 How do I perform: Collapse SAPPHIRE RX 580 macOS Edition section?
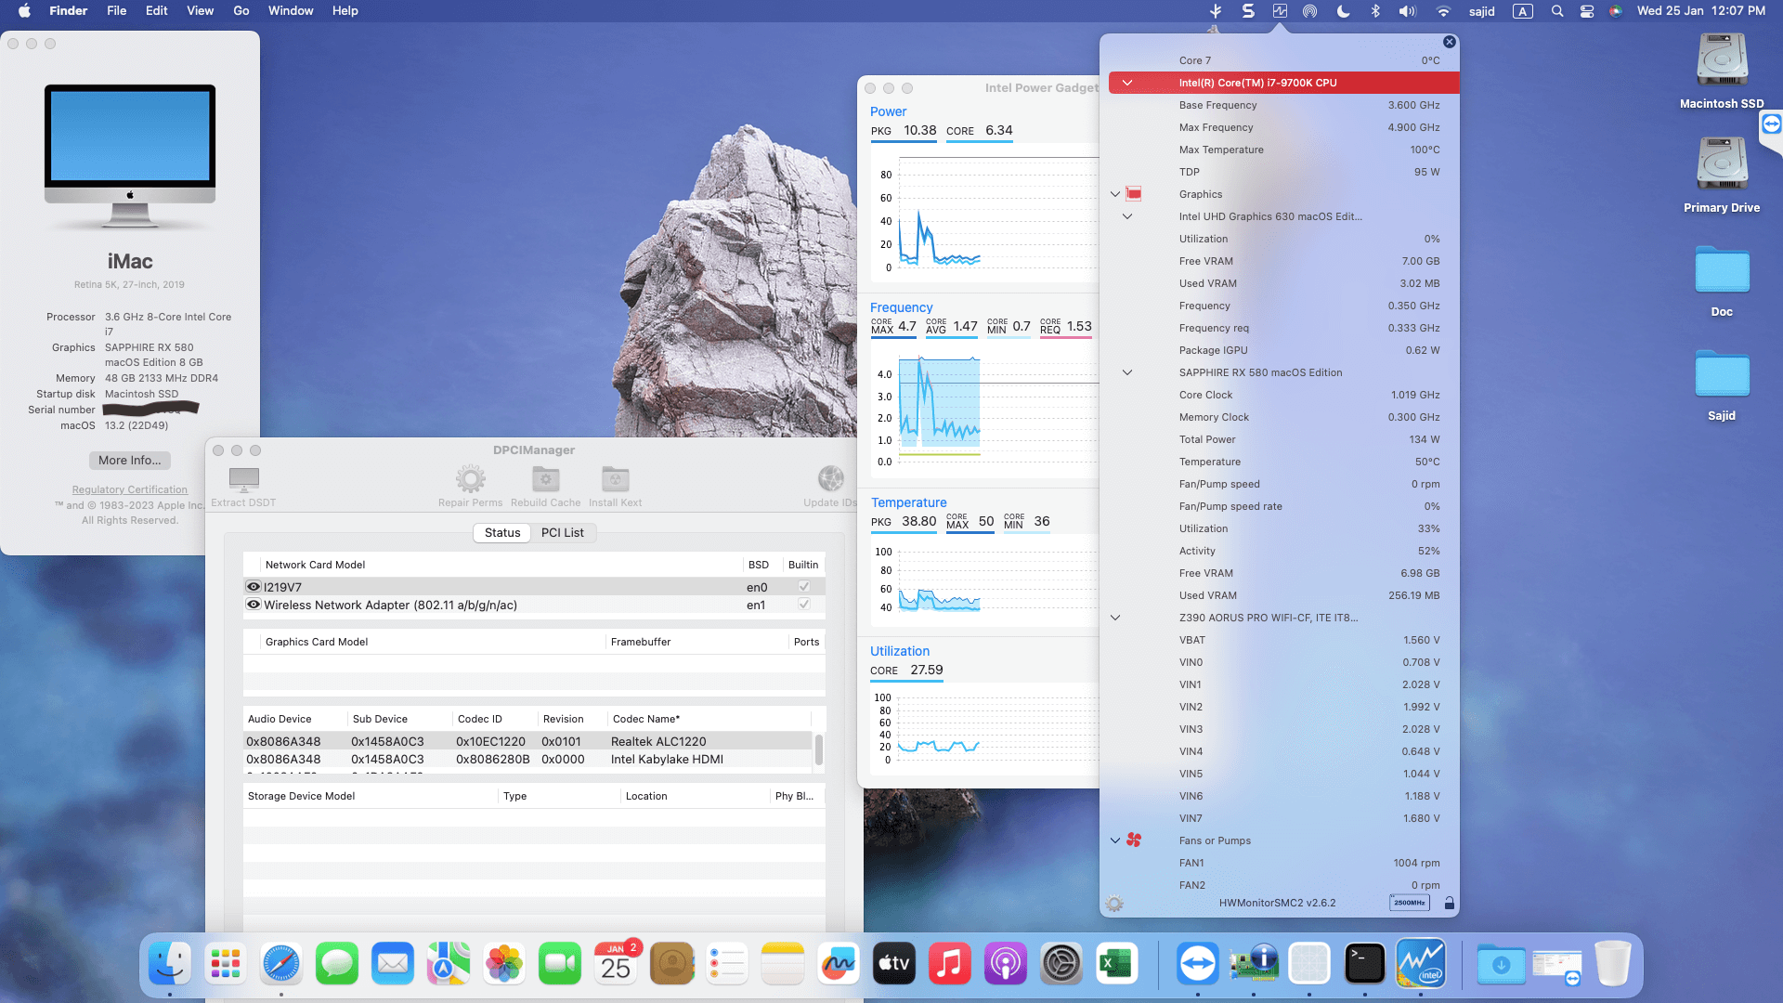click(1127, 372)
